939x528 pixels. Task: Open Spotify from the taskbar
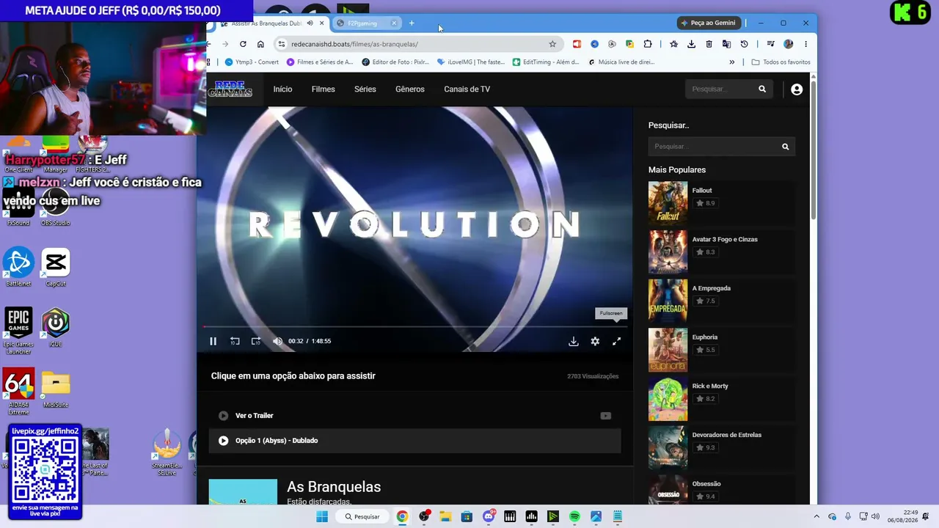pyautogui.click(x=574, y=516)
